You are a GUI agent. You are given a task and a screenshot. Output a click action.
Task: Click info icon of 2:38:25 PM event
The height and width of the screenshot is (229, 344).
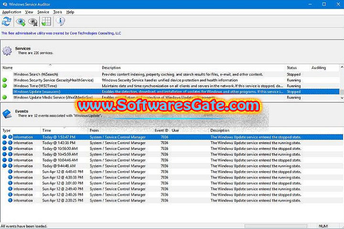(x=10, y=200)
